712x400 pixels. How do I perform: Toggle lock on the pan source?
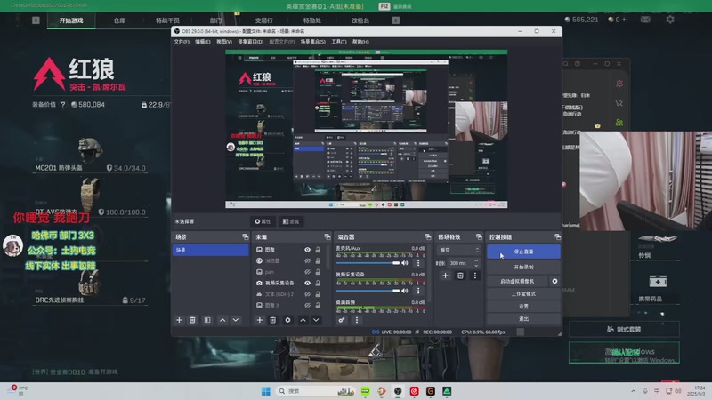[x=318, y=272]
